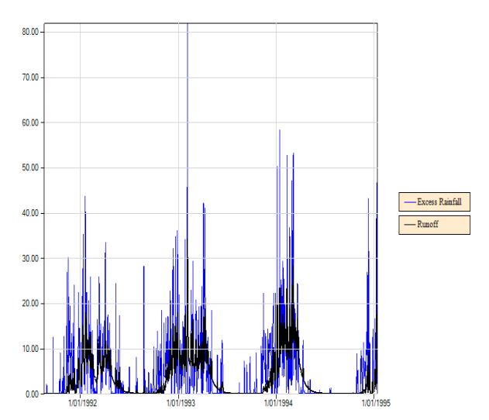Screen dimensions: 489x420
Task: Click the 1/01/1994 x-axis label
Action: coord(278,403)
